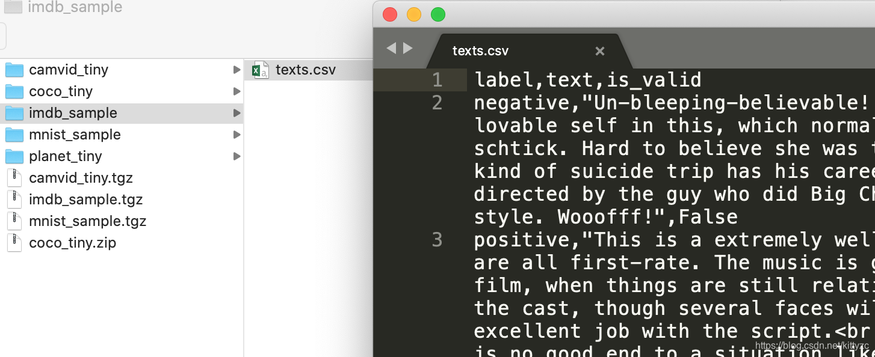
Task: Place cursor in header line label,text,is_valid
Action: pos(588,80)
